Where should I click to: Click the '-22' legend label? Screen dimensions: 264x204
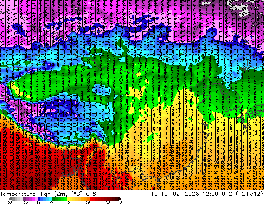(x=24, y=202)
